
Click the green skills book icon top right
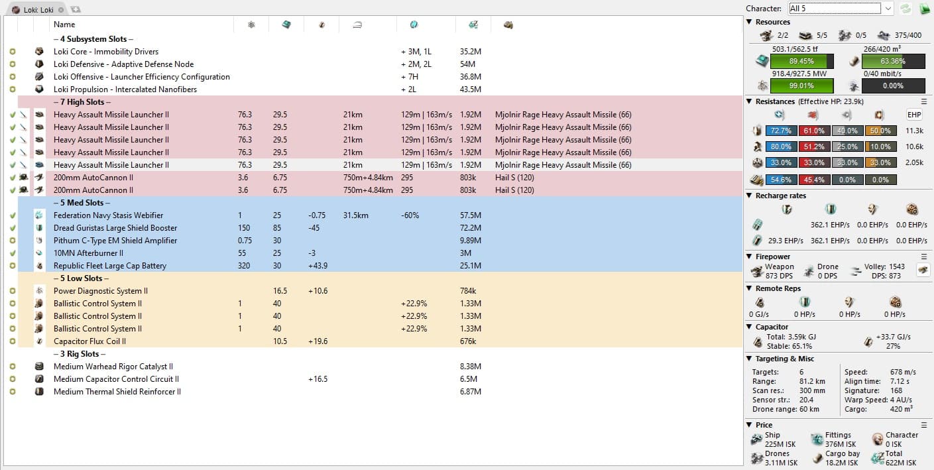pyautogui.click(x=925, y=9)
